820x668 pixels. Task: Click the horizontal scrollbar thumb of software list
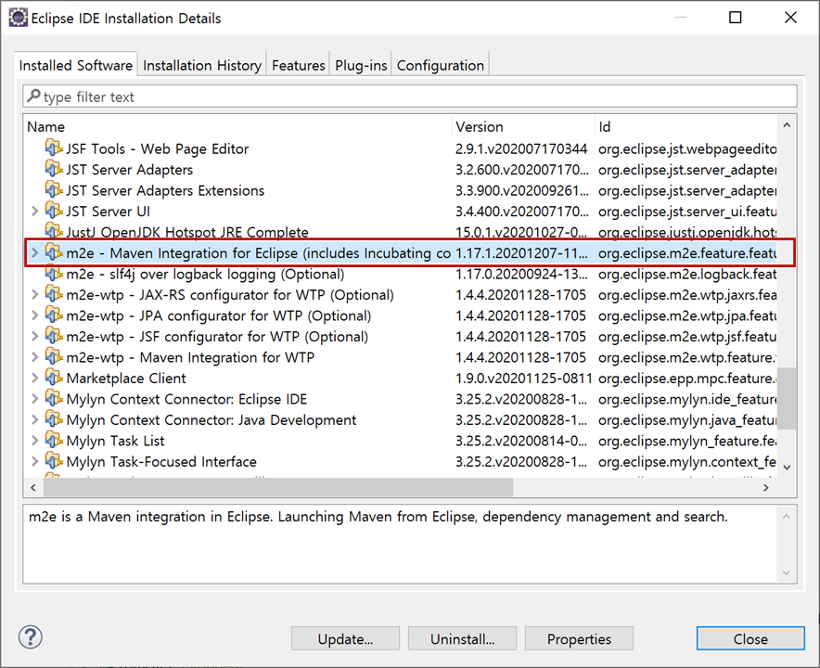(x=278, y=487)
